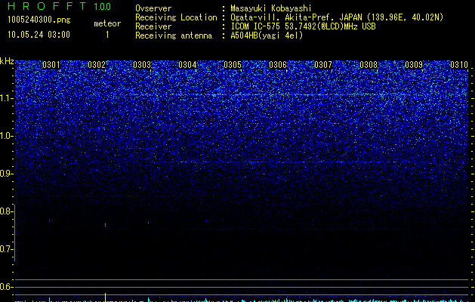Select the file name 1005240300.png
This screenshot has width=475, height=302.
coord(39,20)
